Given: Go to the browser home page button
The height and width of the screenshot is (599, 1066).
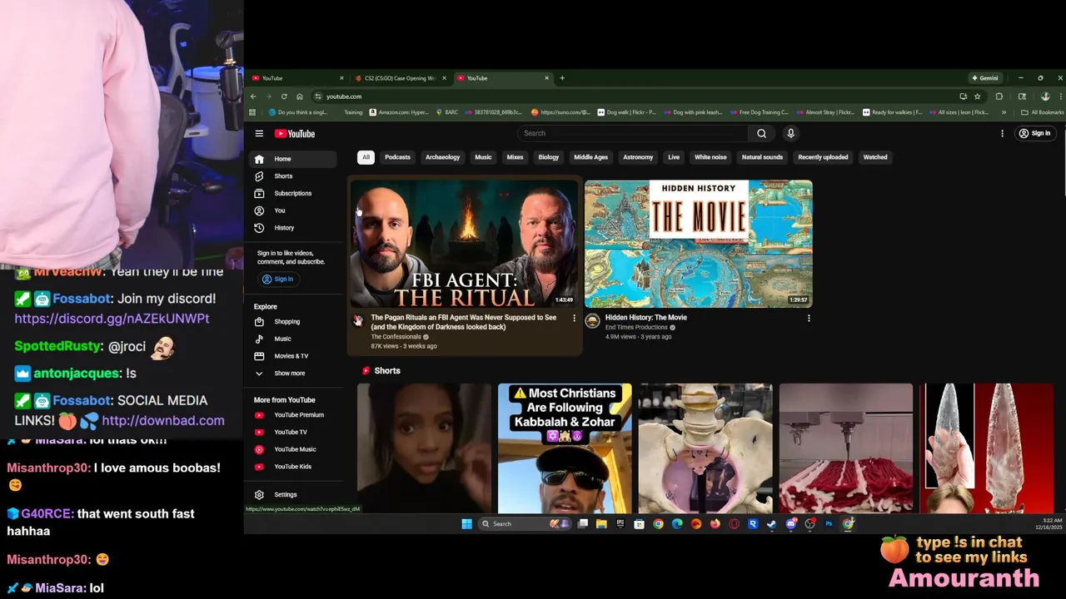Looking at the screenshot, I should tap(300, 97).
